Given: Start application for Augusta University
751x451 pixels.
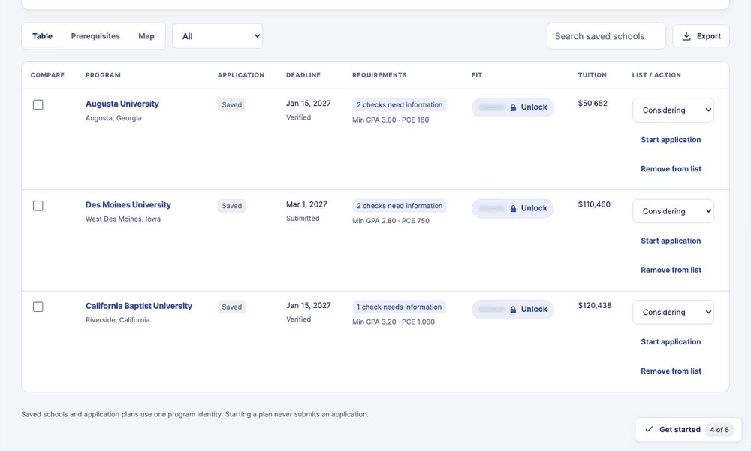Looking at the screenshot, I should tap(671, 140).
